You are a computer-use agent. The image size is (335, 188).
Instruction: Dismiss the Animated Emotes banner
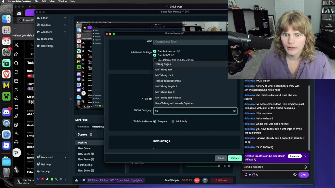(305, 156)
